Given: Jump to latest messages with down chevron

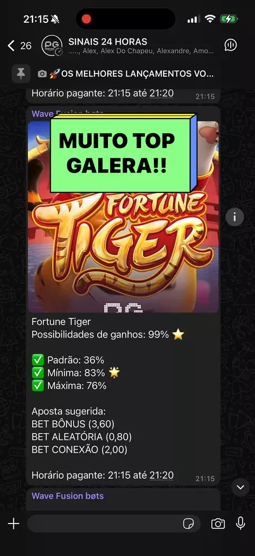Looking at the screenshot, I should (x=241, y=487).
